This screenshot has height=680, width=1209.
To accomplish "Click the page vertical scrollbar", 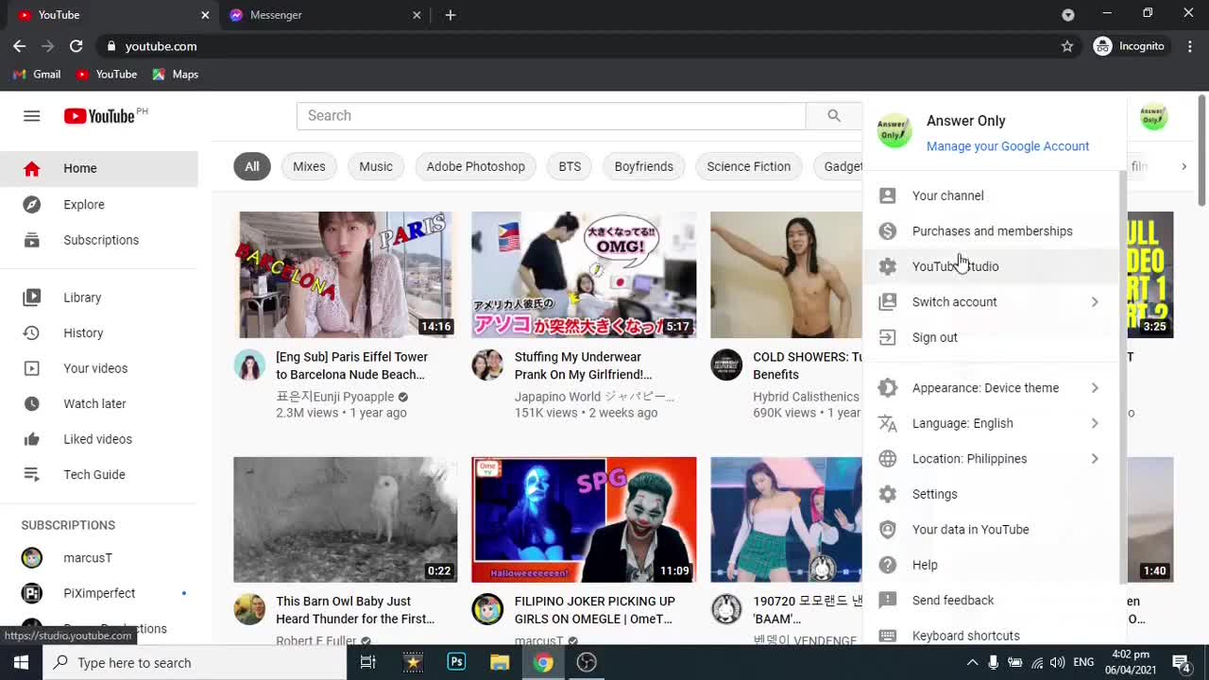I will point(1202,149).
